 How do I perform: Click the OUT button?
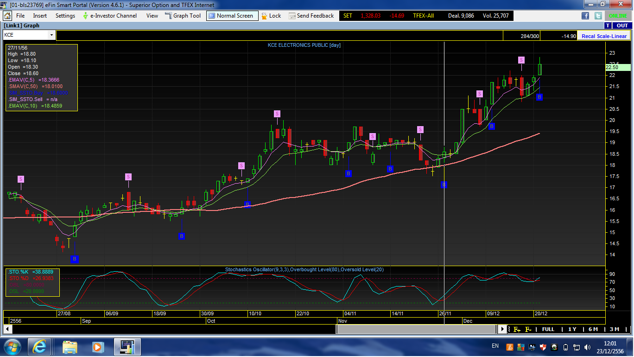coord(621,25)
